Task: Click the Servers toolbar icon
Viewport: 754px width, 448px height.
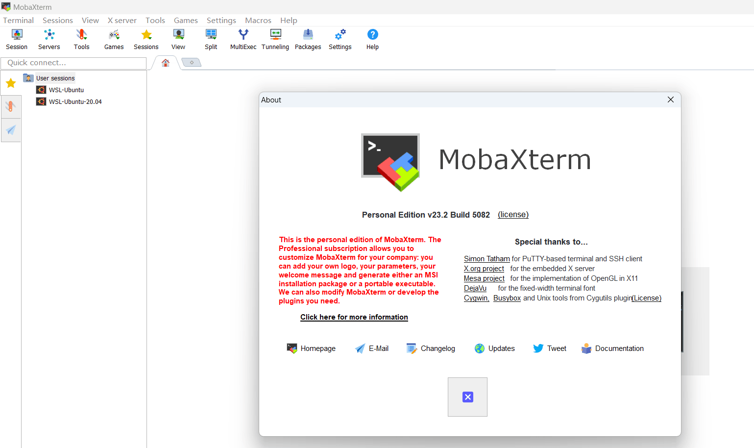Action: [49, 39]
